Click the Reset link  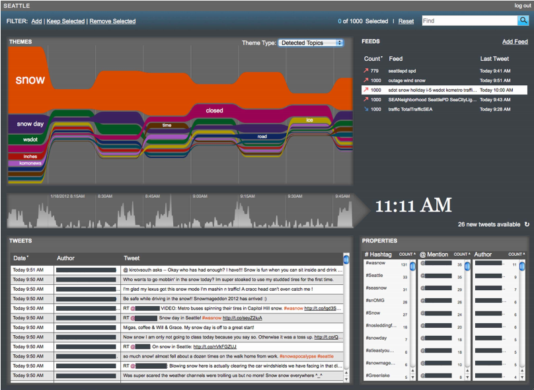coord(406,21)
